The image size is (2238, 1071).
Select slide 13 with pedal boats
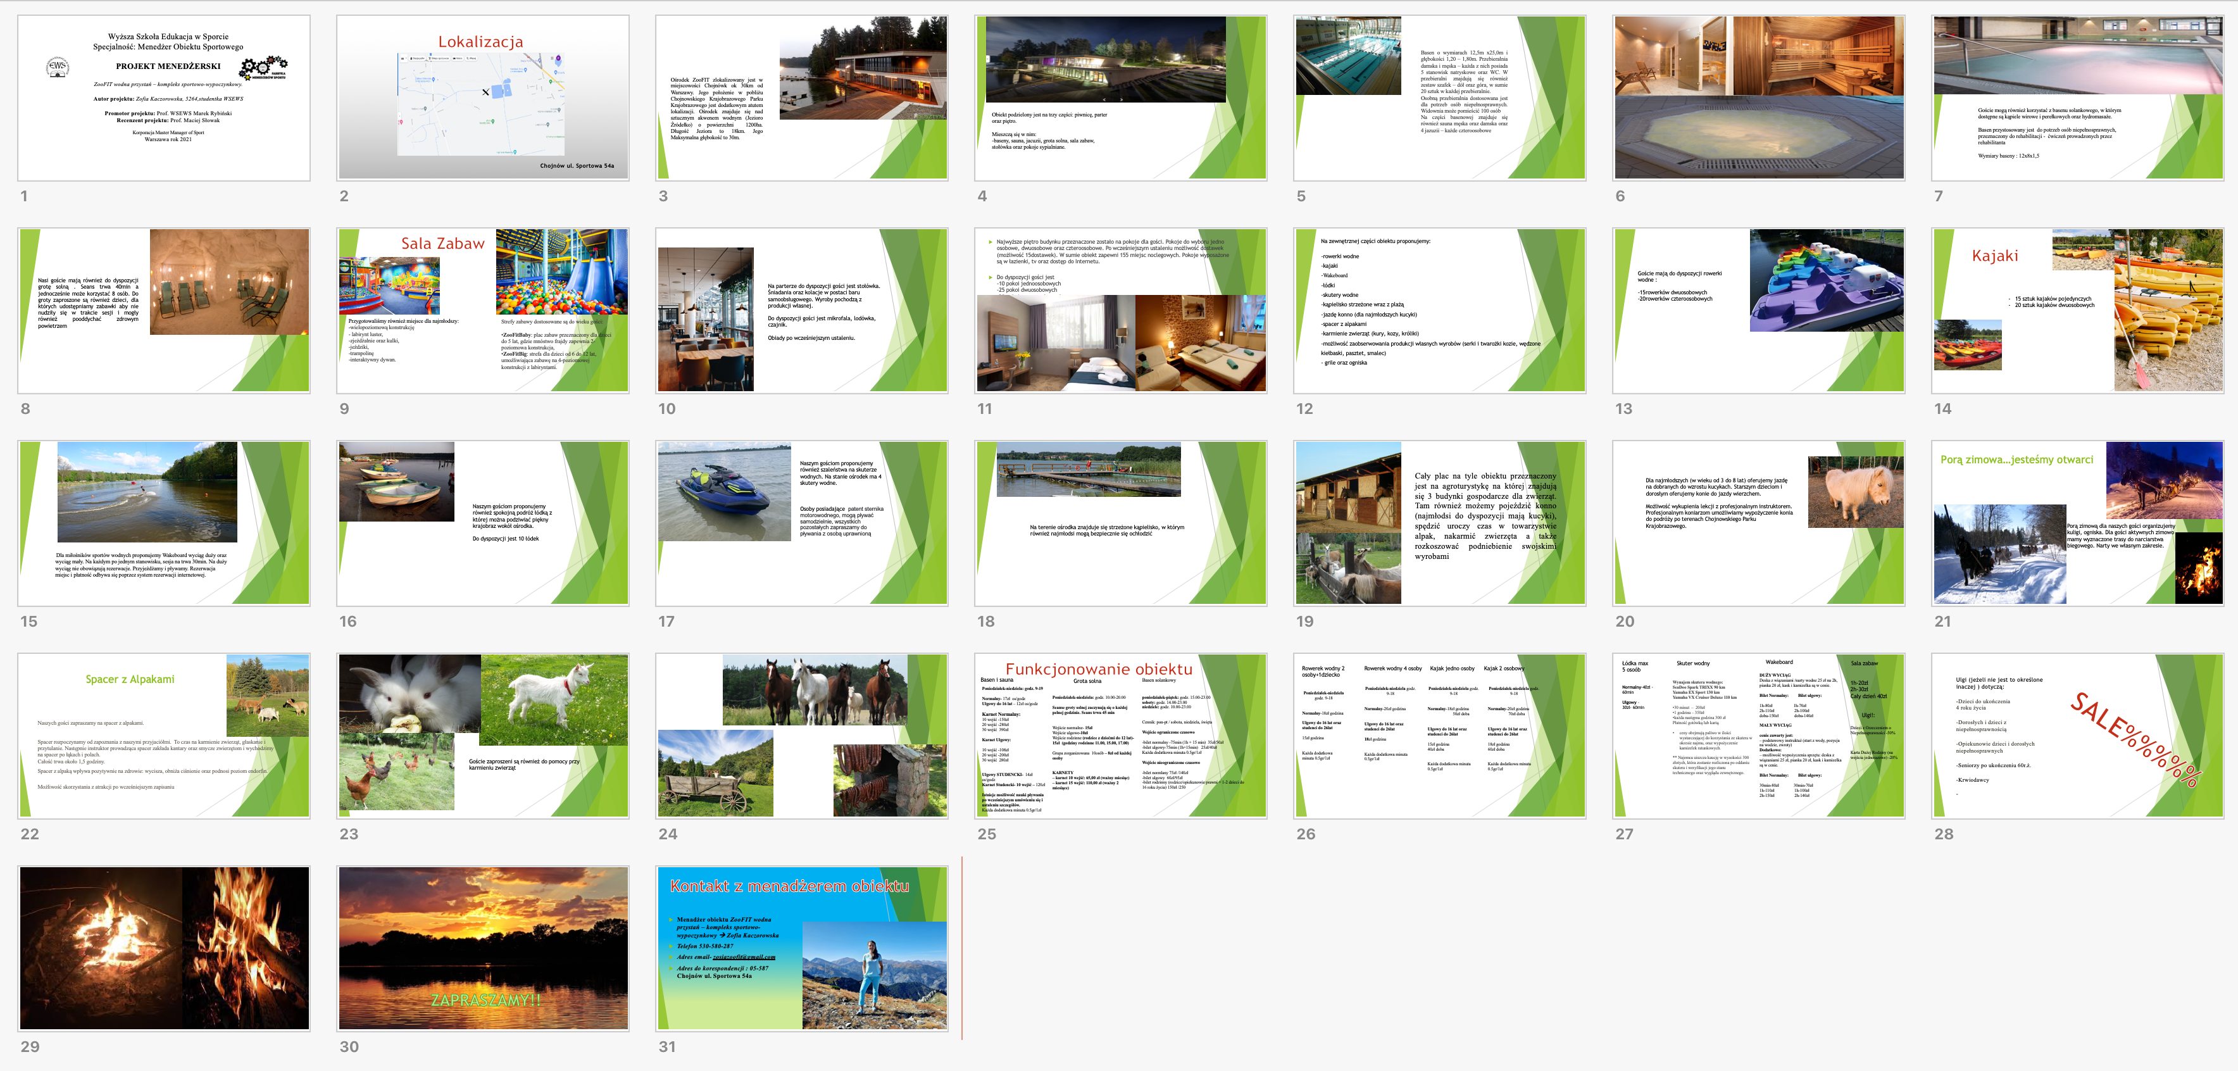1758,310
